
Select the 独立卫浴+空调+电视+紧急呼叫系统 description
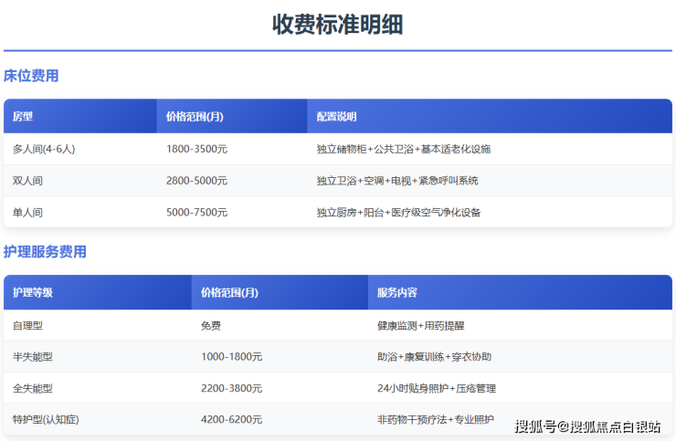pyautogui.click(x=396, y=181)
